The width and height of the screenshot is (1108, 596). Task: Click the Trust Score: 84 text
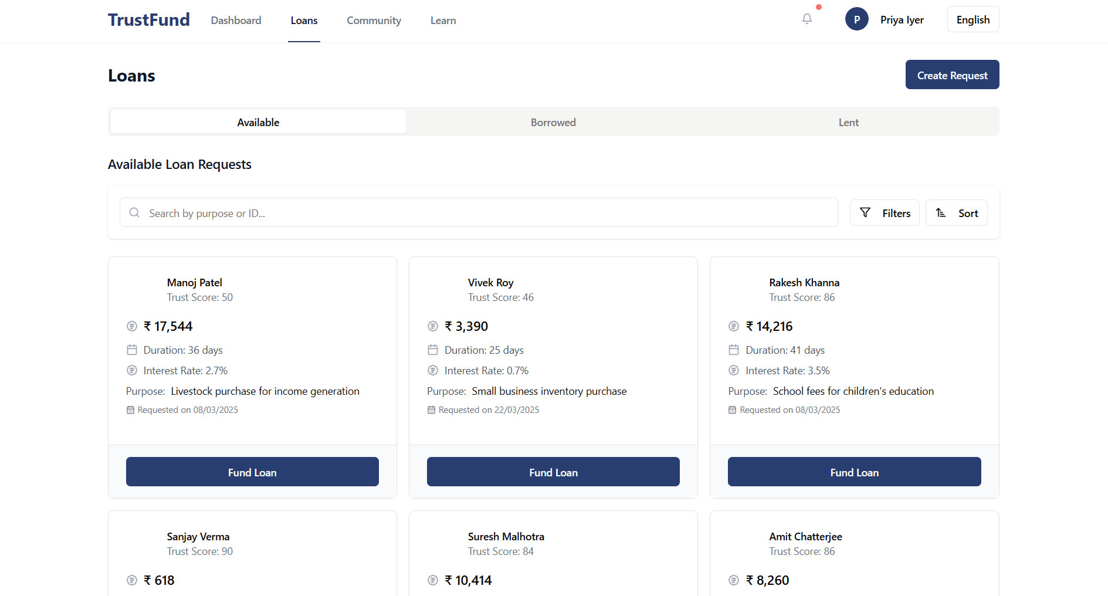[501, 551]
